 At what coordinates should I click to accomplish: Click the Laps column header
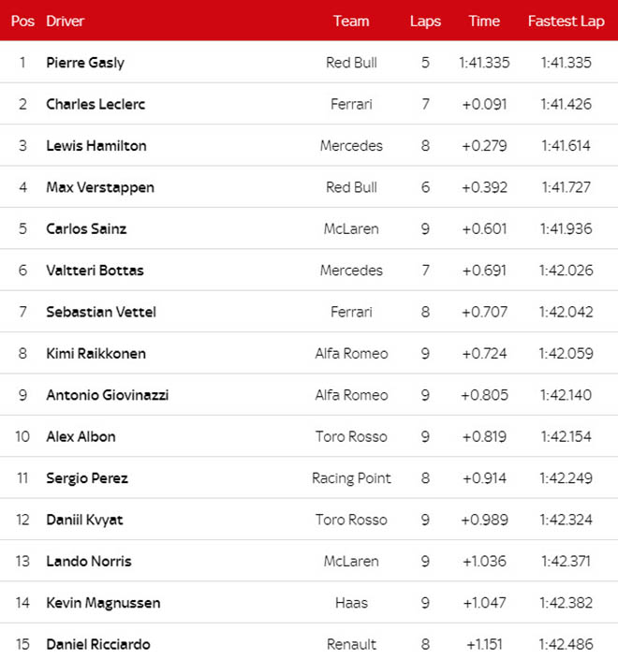(x=425, y=21)
